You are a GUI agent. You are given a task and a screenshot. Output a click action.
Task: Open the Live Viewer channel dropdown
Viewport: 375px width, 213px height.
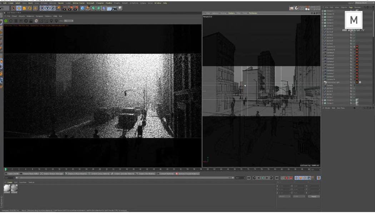coord(69,21)
